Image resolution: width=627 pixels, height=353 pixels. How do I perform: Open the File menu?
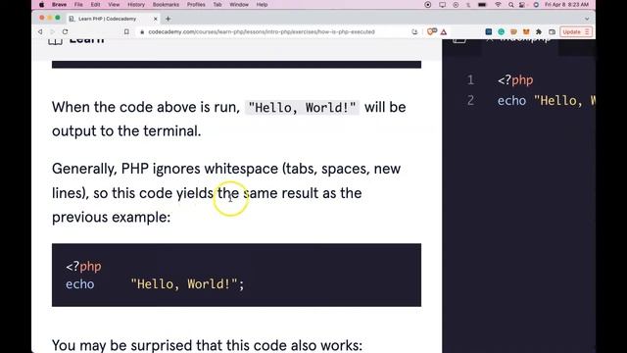(78, 5)
